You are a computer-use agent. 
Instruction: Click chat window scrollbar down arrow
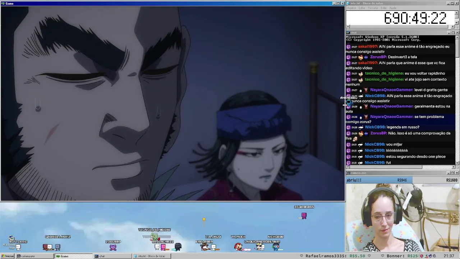pyautogui.click(x=457, y=163)
